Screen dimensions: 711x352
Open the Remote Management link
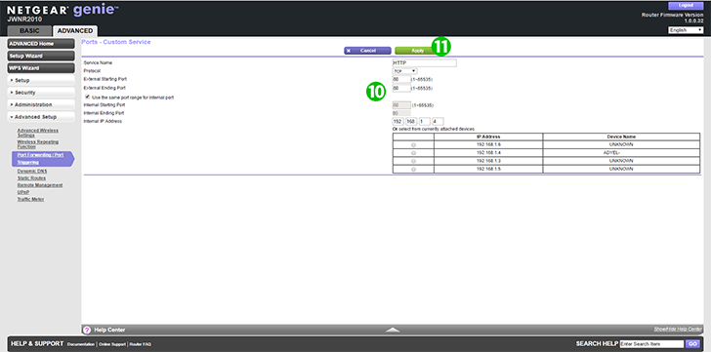point(40,185)
